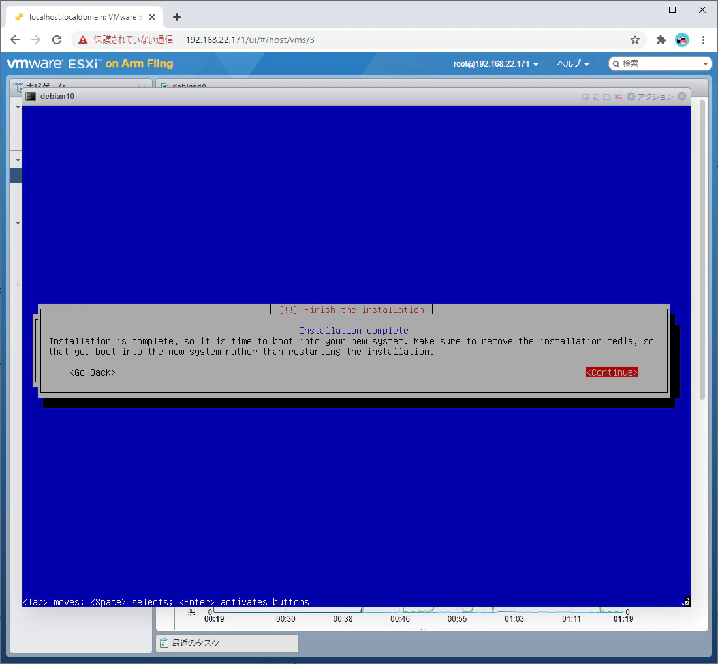Open the browser profile avatar
The width and height of the screenshot is (718, 664).
point(682,40)
